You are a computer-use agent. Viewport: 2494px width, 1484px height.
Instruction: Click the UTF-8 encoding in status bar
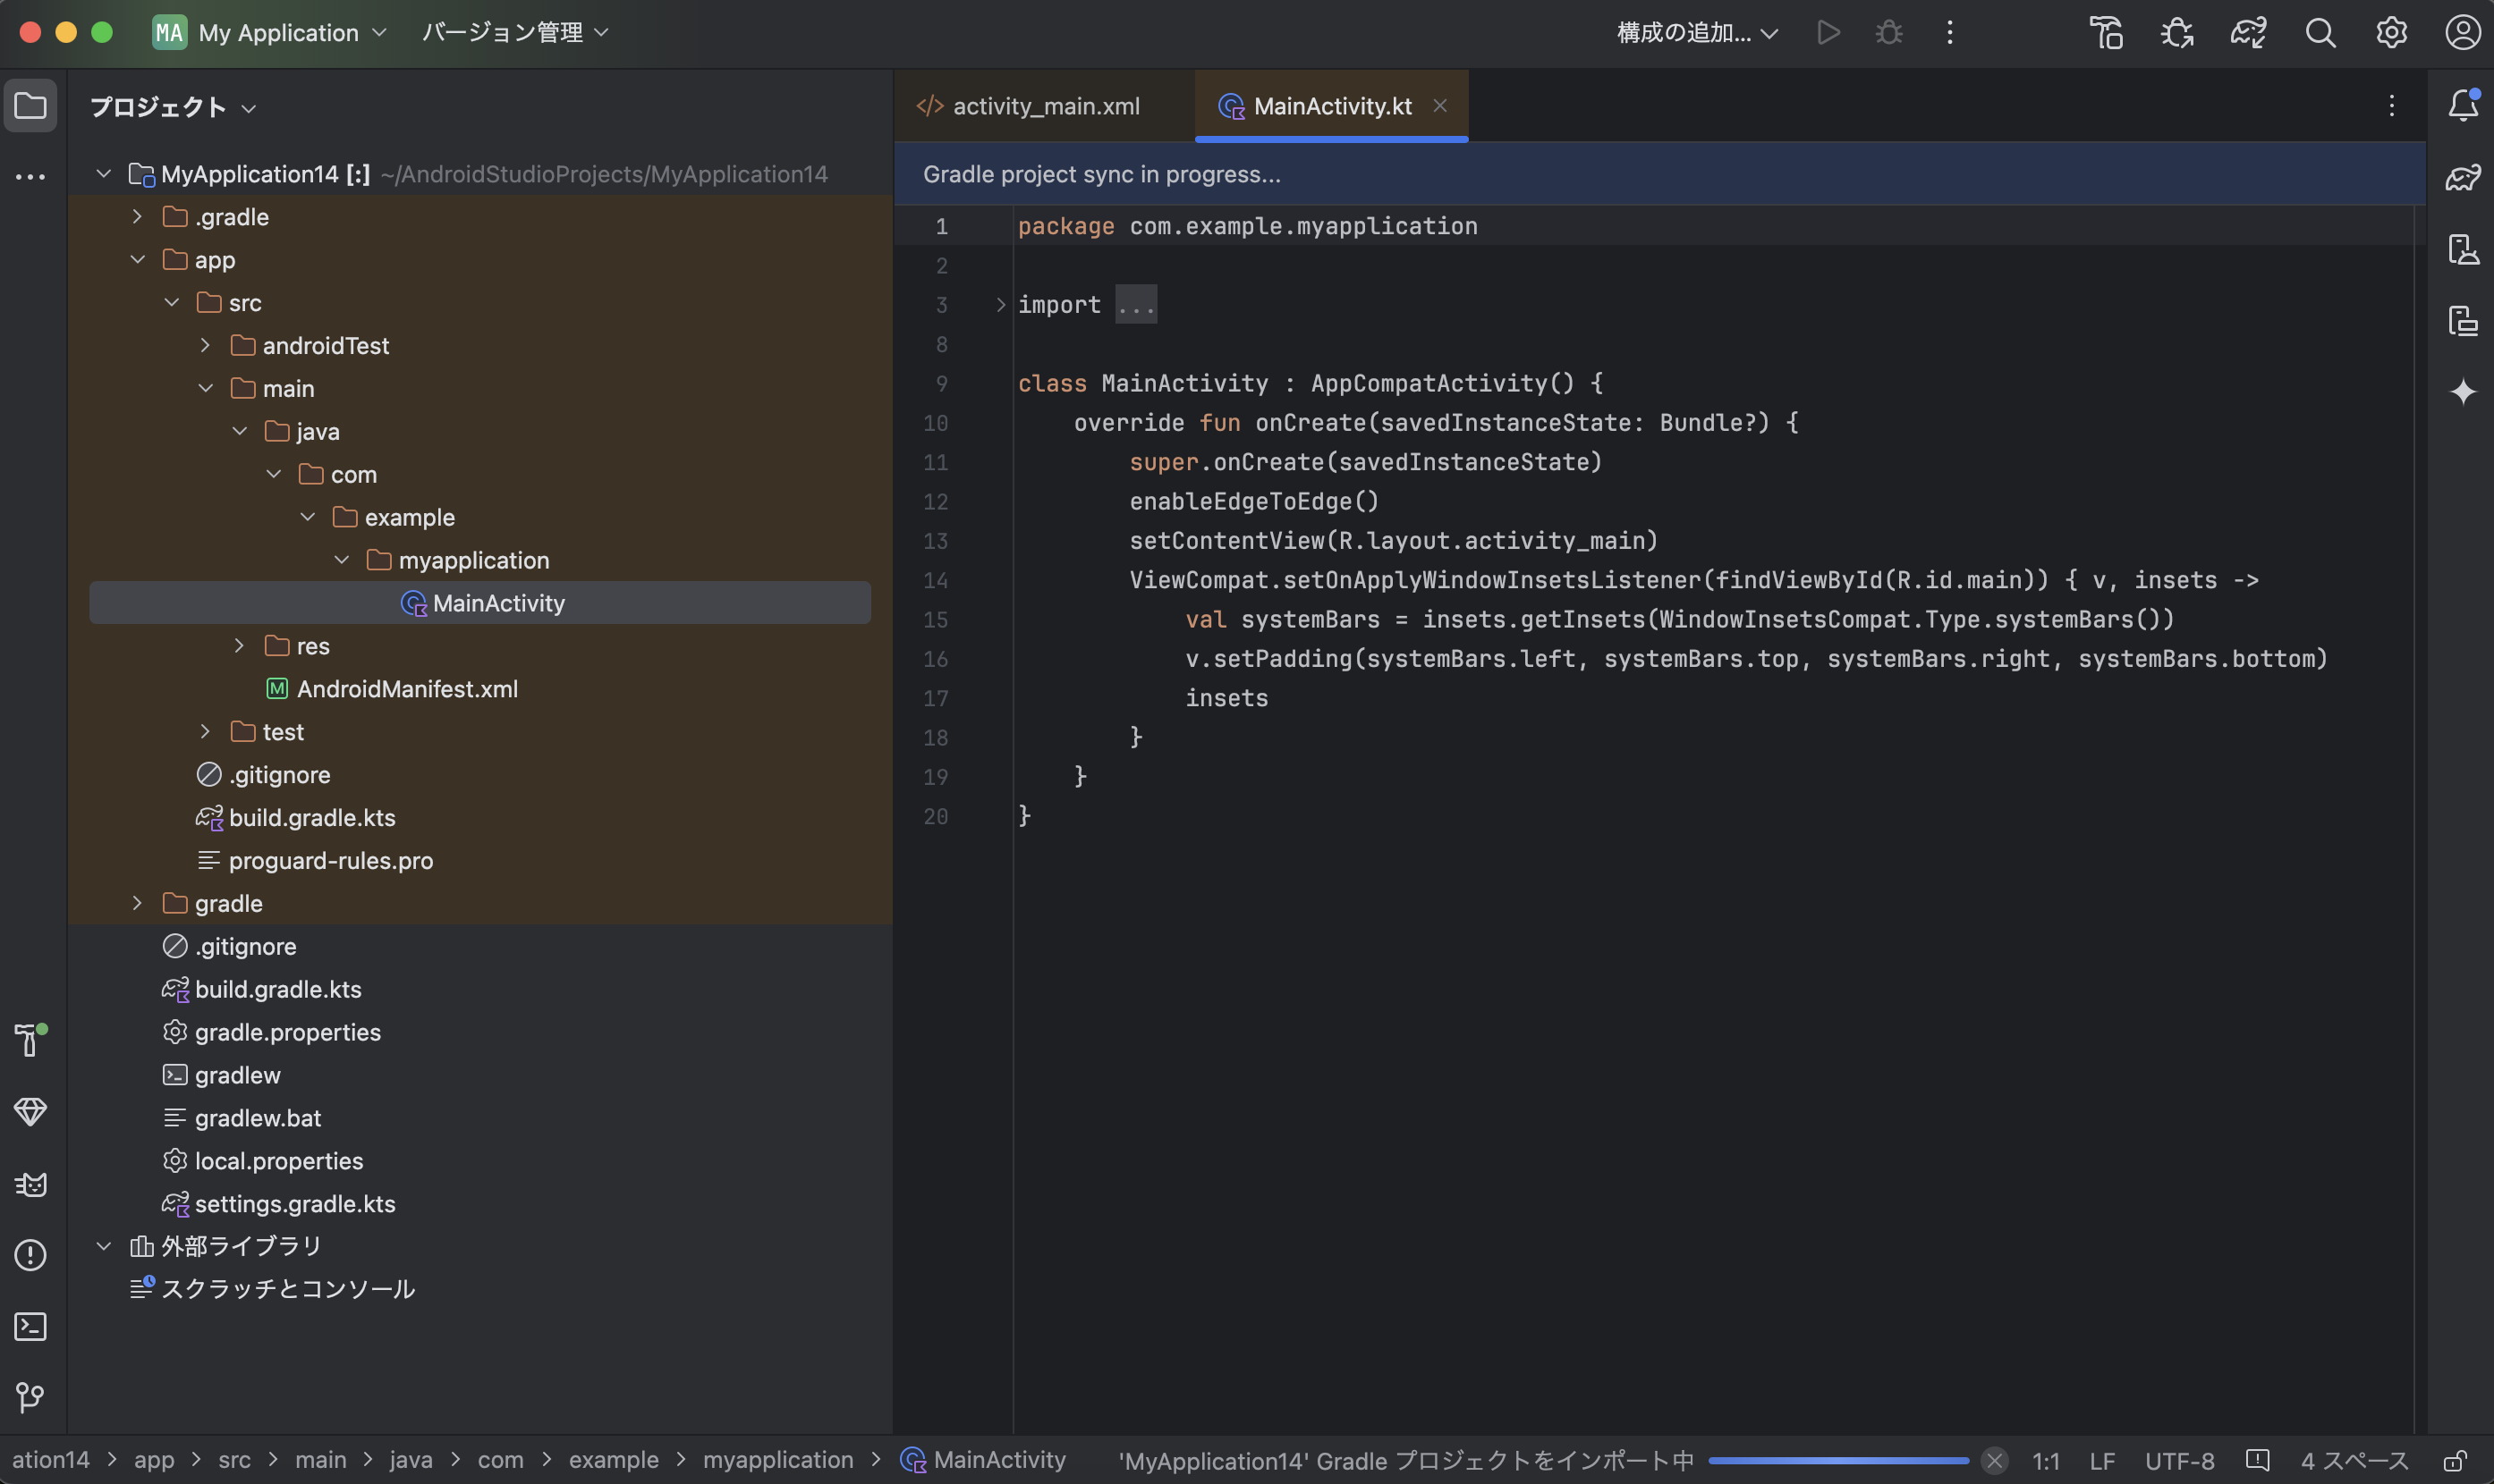[2179, 1461]
